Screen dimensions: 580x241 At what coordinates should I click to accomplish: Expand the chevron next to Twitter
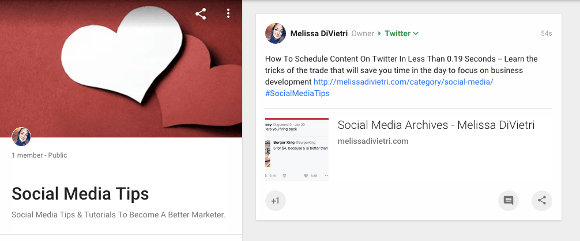tap(416, 33)
